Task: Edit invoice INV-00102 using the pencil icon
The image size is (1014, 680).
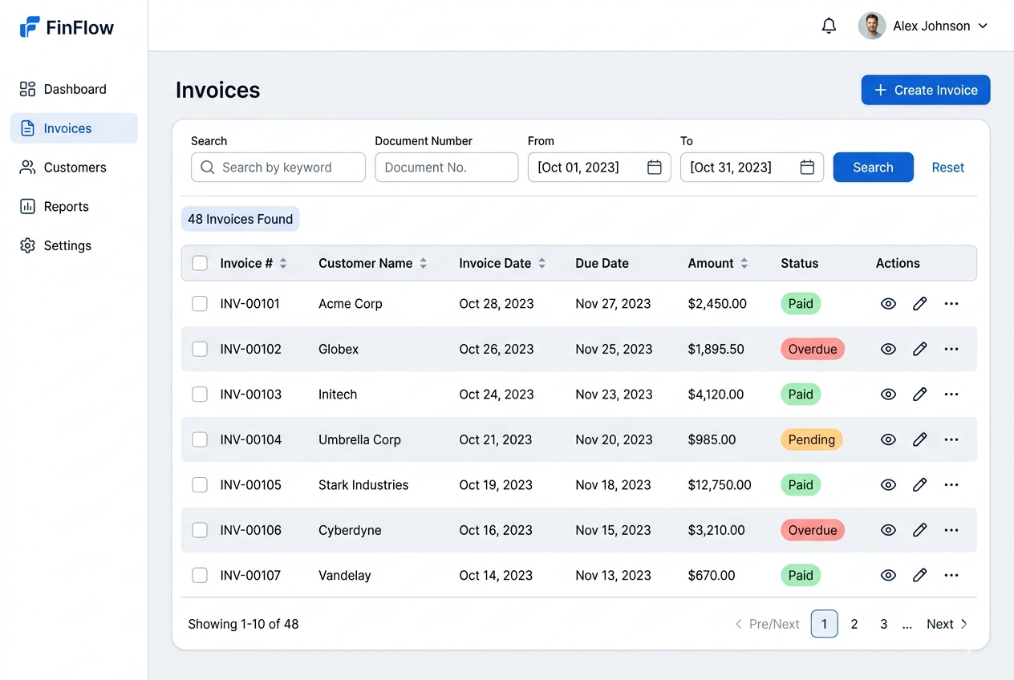Action: point(919,349)
